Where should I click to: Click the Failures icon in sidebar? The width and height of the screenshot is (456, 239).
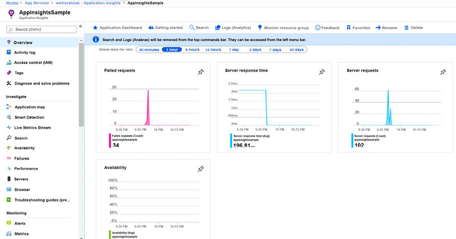tap(9, 158)
